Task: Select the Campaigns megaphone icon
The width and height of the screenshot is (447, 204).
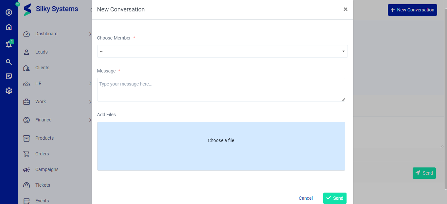Action: [x=26, y=169]
